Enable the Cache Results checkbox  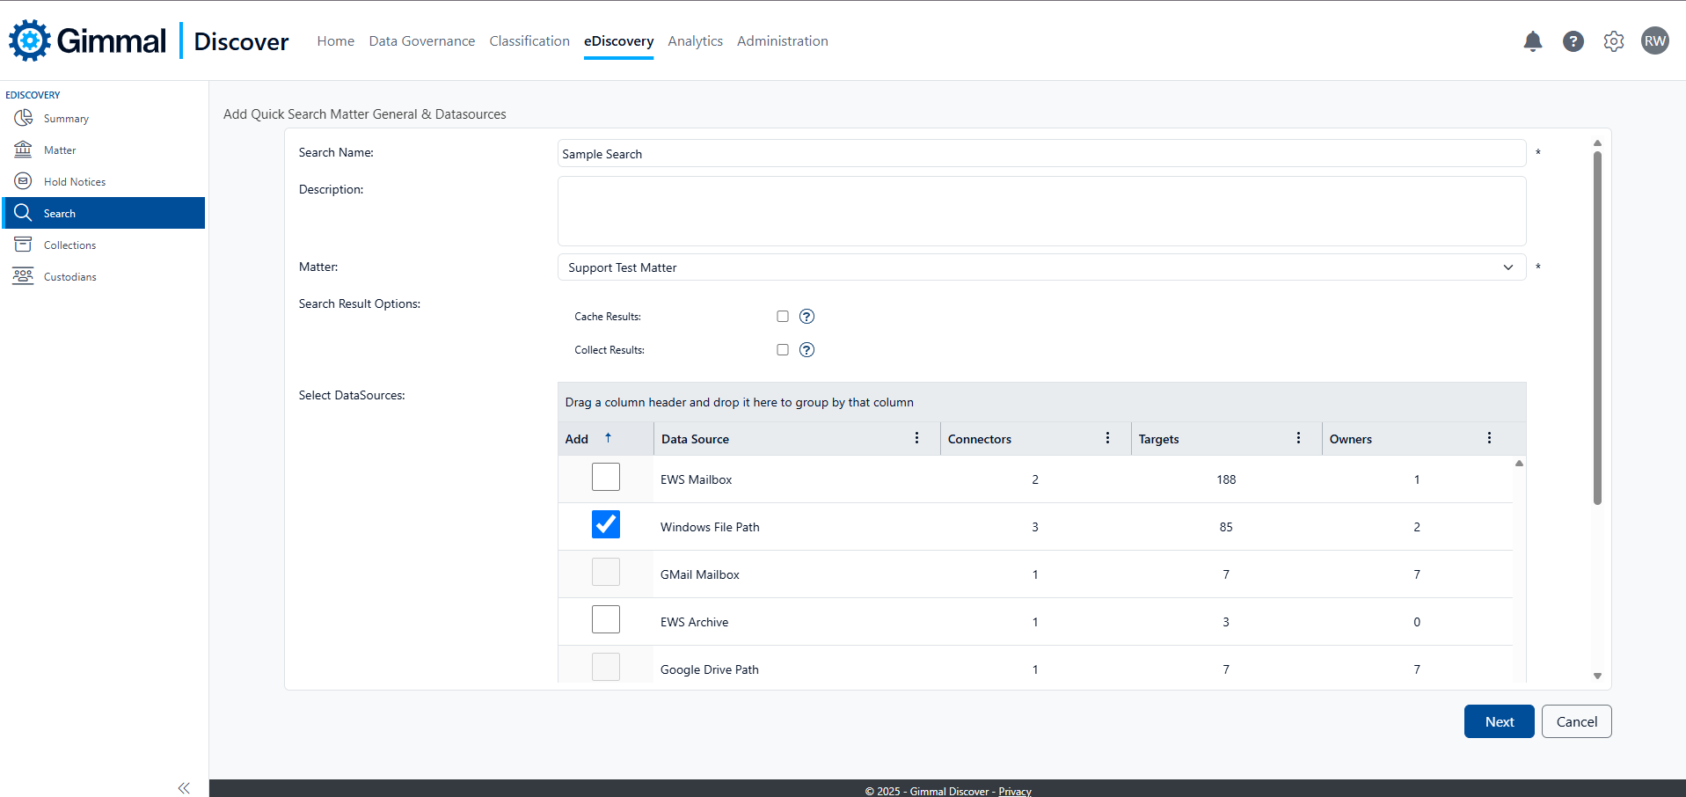783,317
